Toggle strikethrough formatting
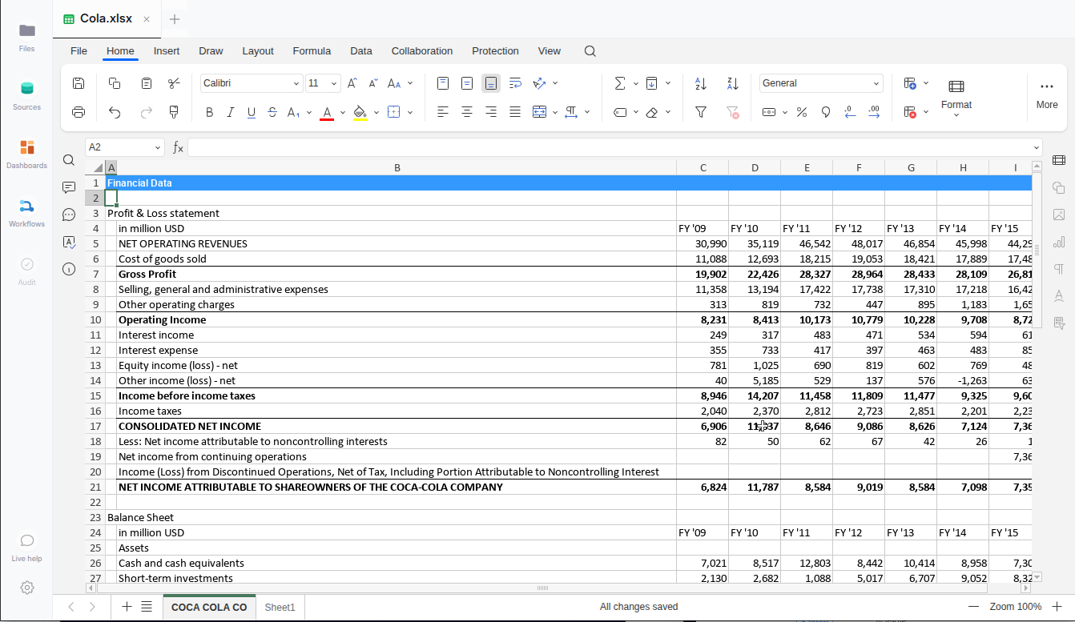The image size is (1075, 622). (272, 112)
